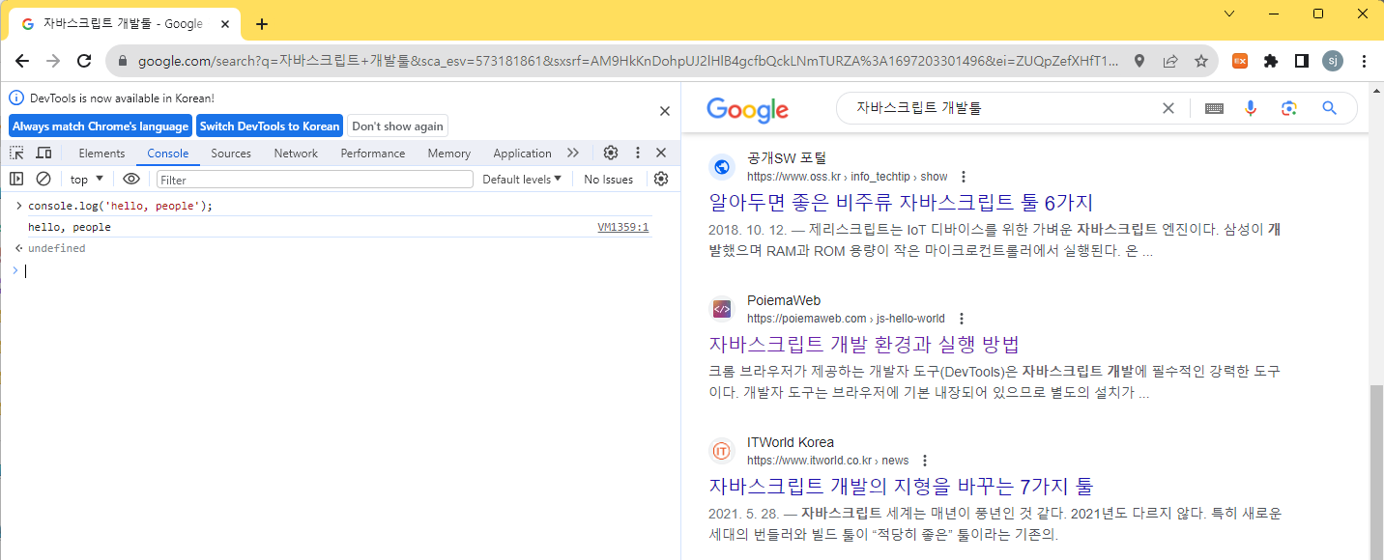Click the PoiemaWeb site favicon
Screen dimensions: 1384x560
[x=722, y=309]
